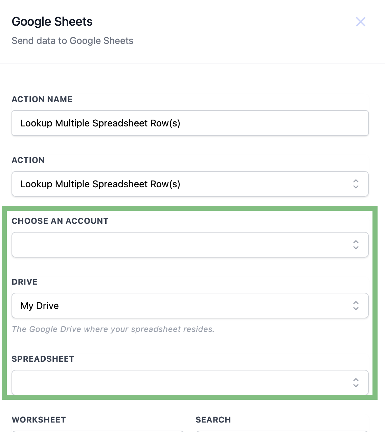
Task: Open the Action dropdown
Action: coord(190,184)
